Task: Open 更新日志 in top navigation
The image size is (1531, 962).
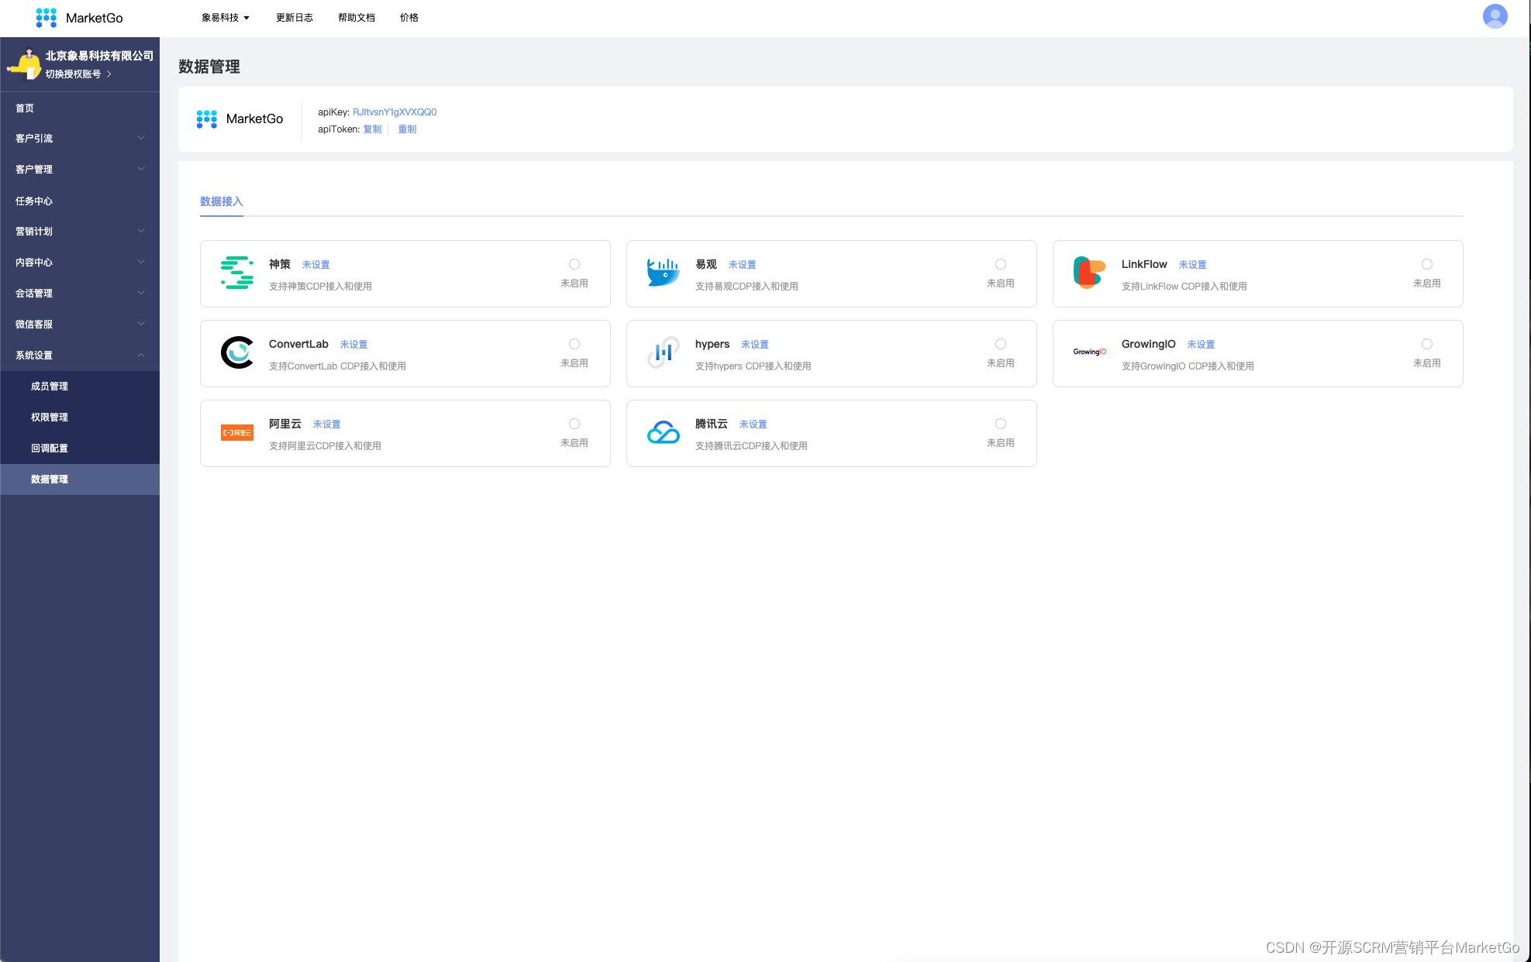Action: click(x=295, y=18)
